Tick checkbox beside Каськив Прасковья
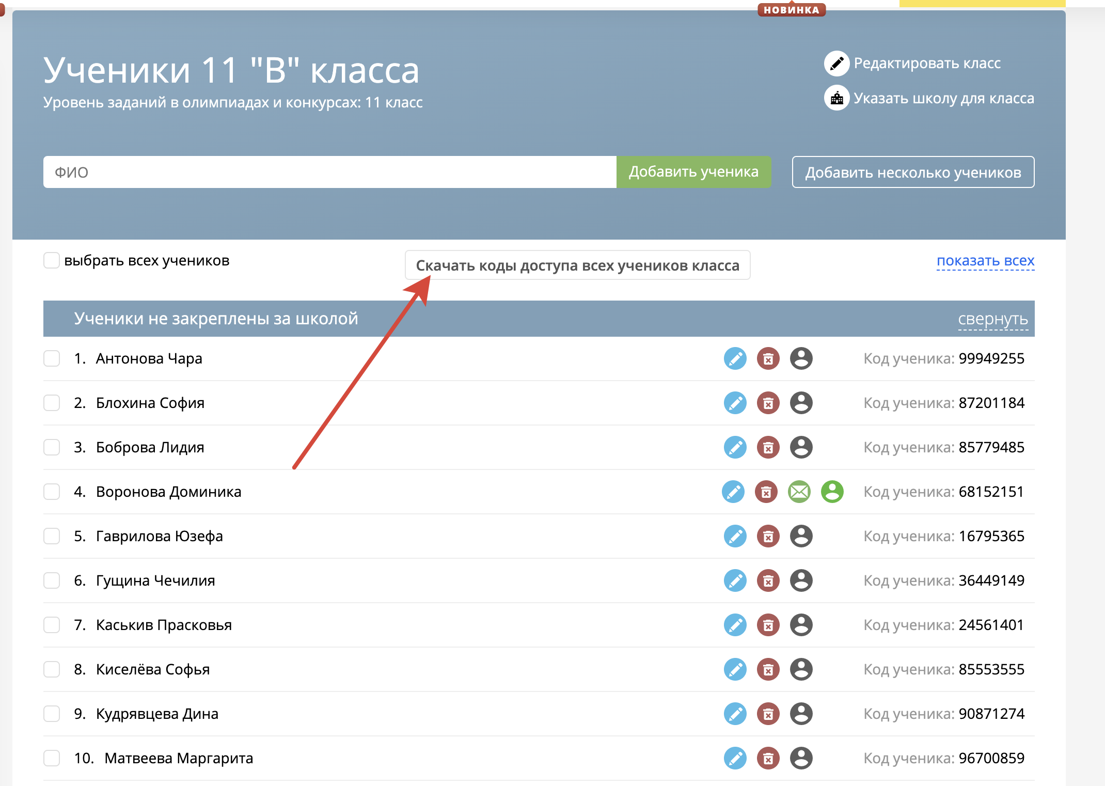This screenshot has width=1105, height=786. click(x=52, y=625)
